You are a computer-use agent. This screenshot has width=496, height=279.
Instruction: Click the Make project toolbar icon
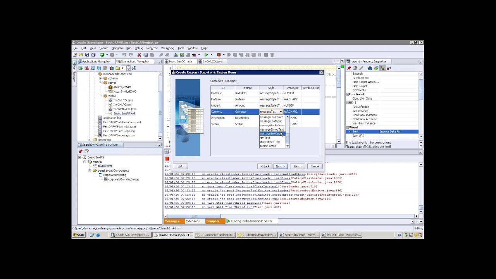[x=176, y=55]
